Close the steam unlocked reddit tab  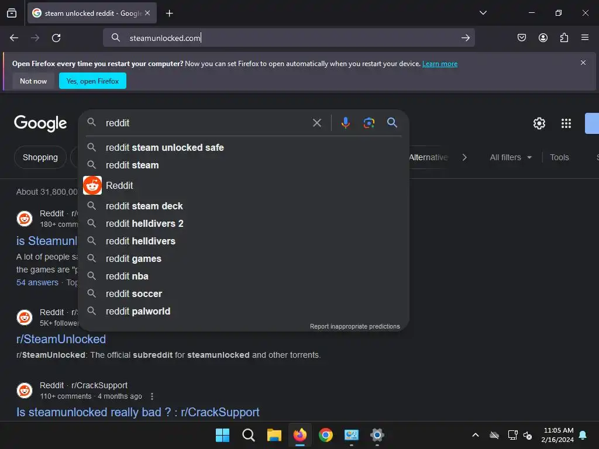click(147, 13)
